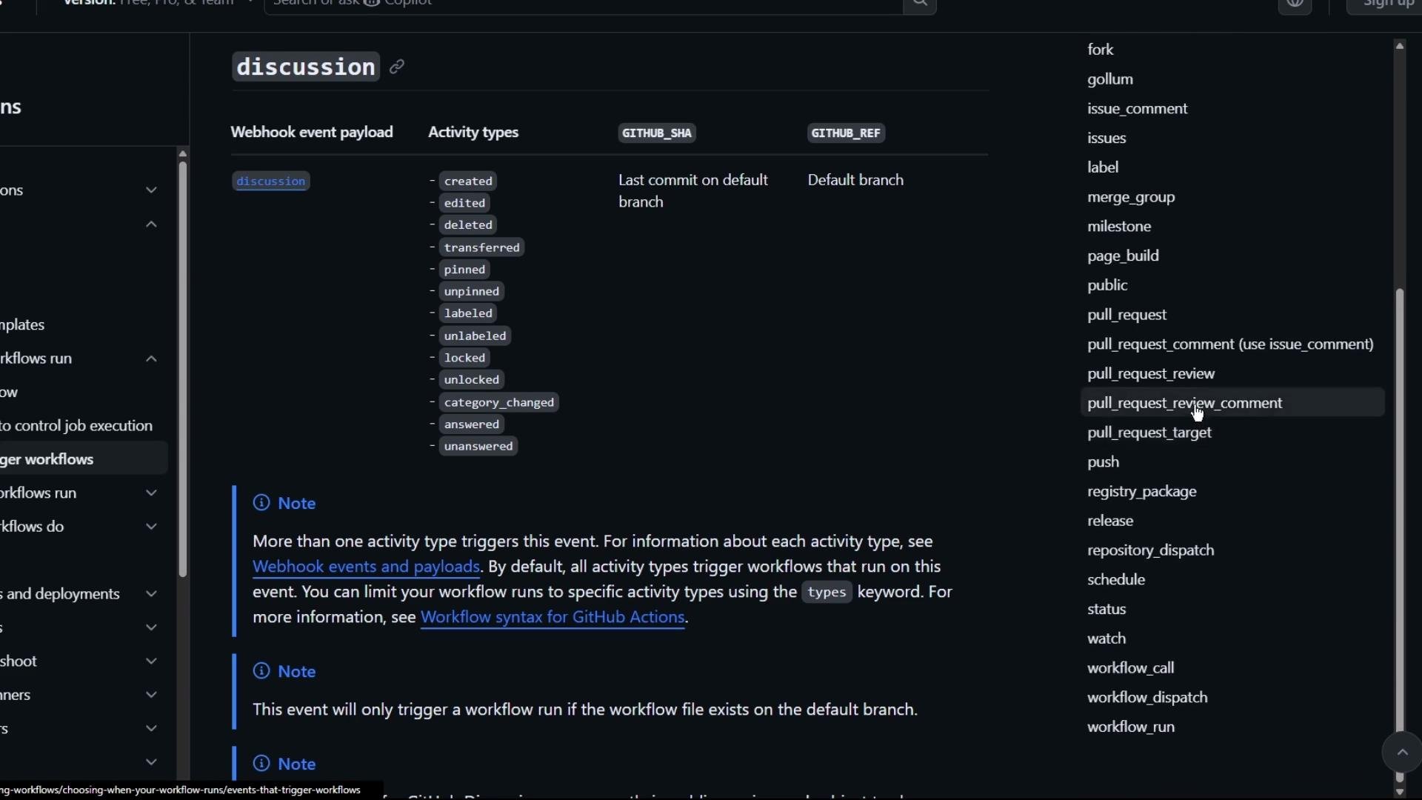Click the search magnifier button
The height and width of the screenshot is (800, 1422).
coord(919,4)
